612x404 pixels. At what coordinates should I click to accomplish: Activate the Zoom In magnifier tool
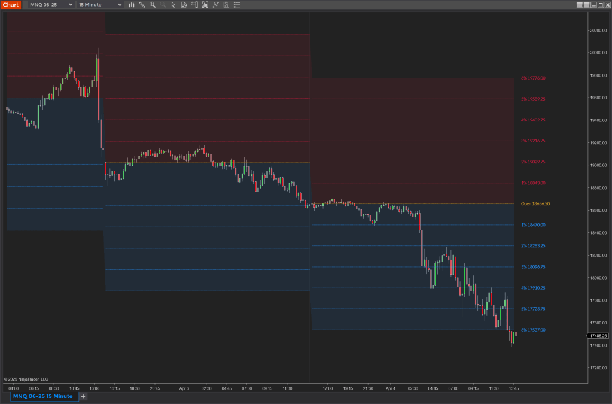pyautogui.click(x=153, y=5)
